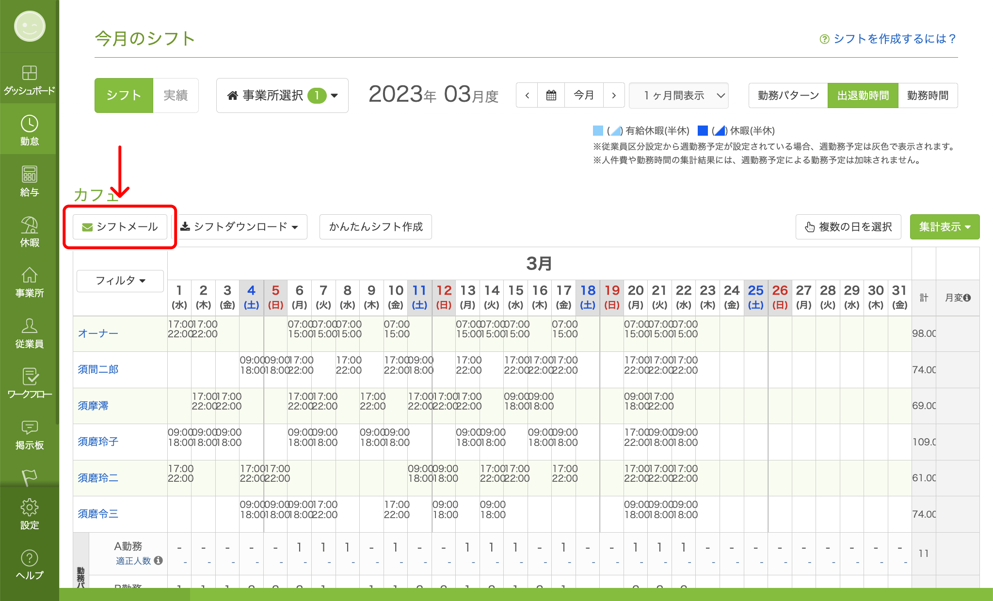Open the ダッシュボード sidebar icon

29,79
